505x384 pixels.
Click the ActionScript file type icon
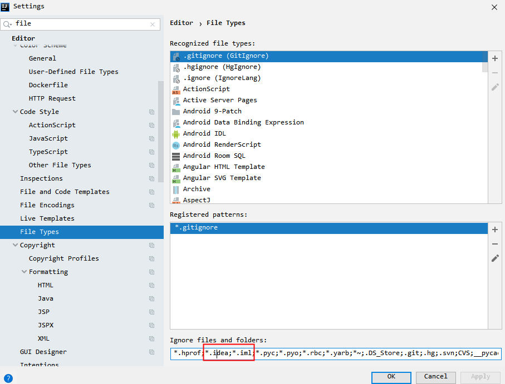click(176, 90)
